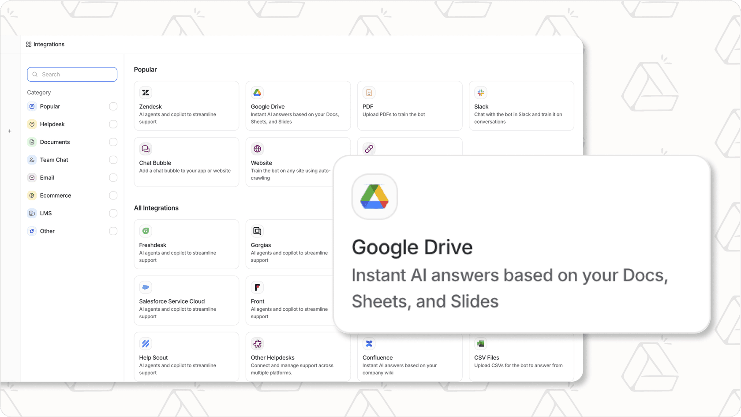
Task: Open the Other Helpdesks integration card
Action: click(x=298, y=357)
